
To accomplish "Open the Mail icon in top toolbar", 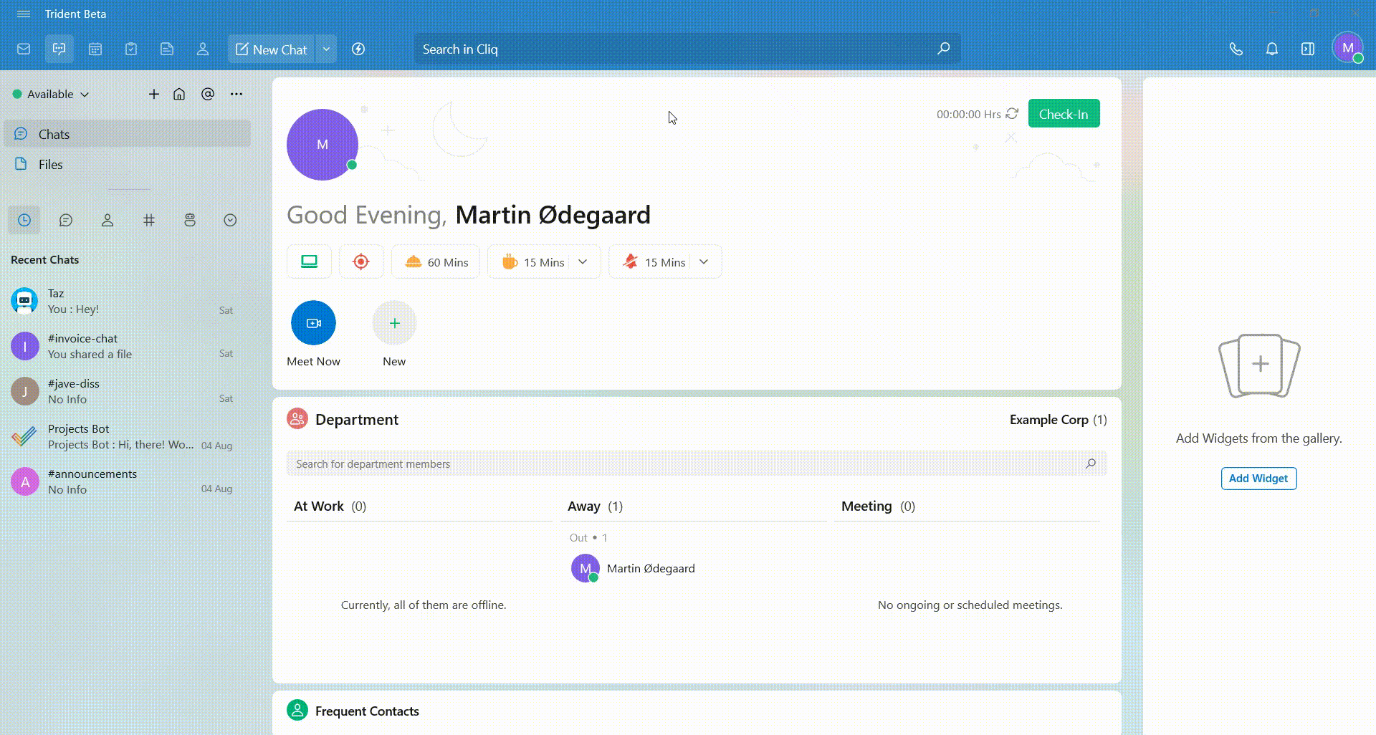I will tap(24, 49).
